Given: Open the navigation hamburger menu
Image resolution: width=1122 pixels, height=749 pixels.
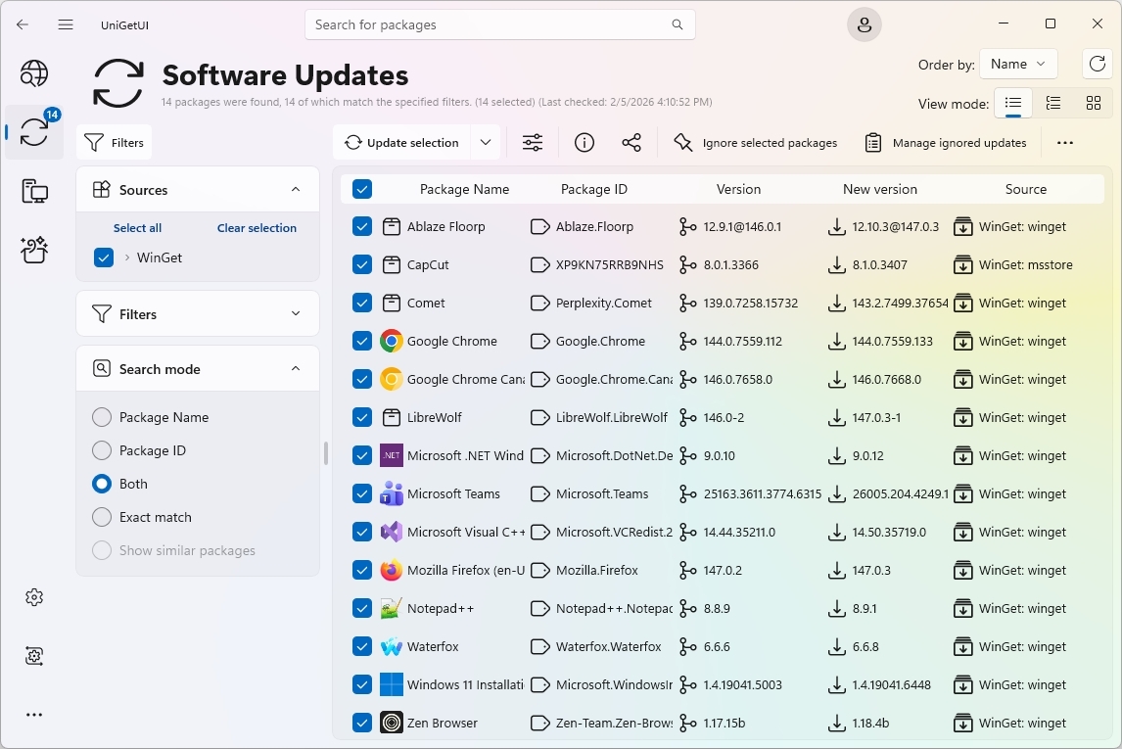Looking at the screenshot, I should point(66,24).
